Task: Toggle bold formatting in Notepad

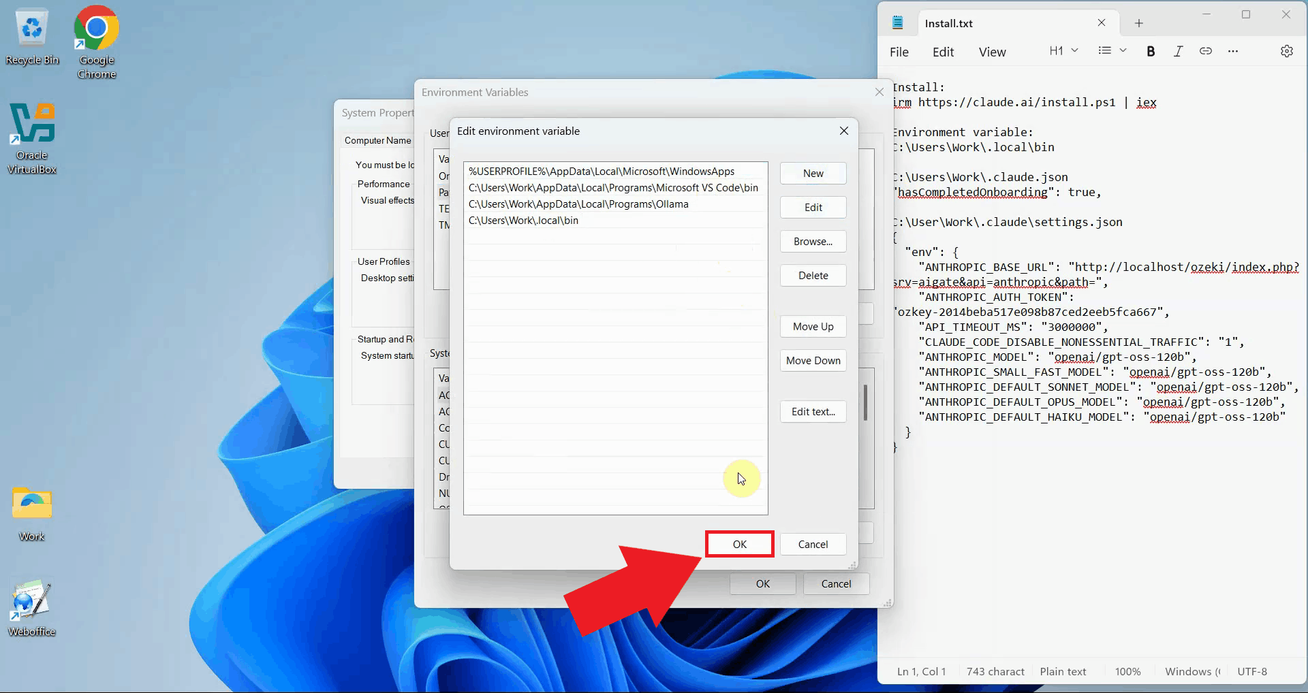Action: coord(1151,51)
